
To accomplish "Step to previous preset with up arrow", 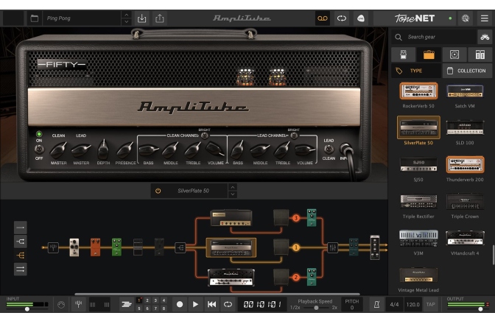I will [126, 15].
